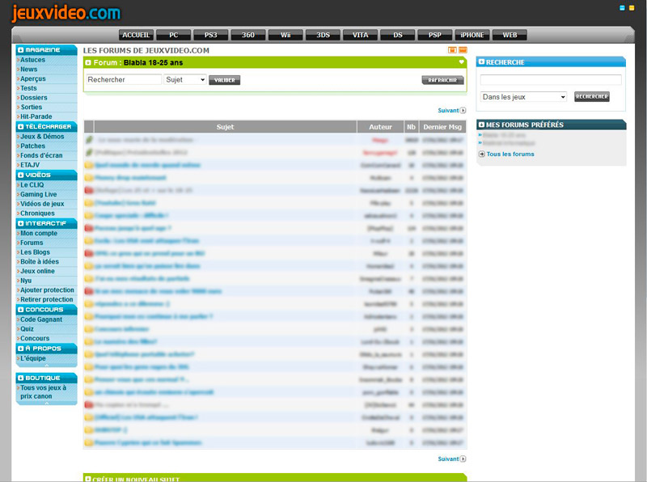Open Jeux & Démos downloads
This screenshot has width=647, height=482.
42,137
